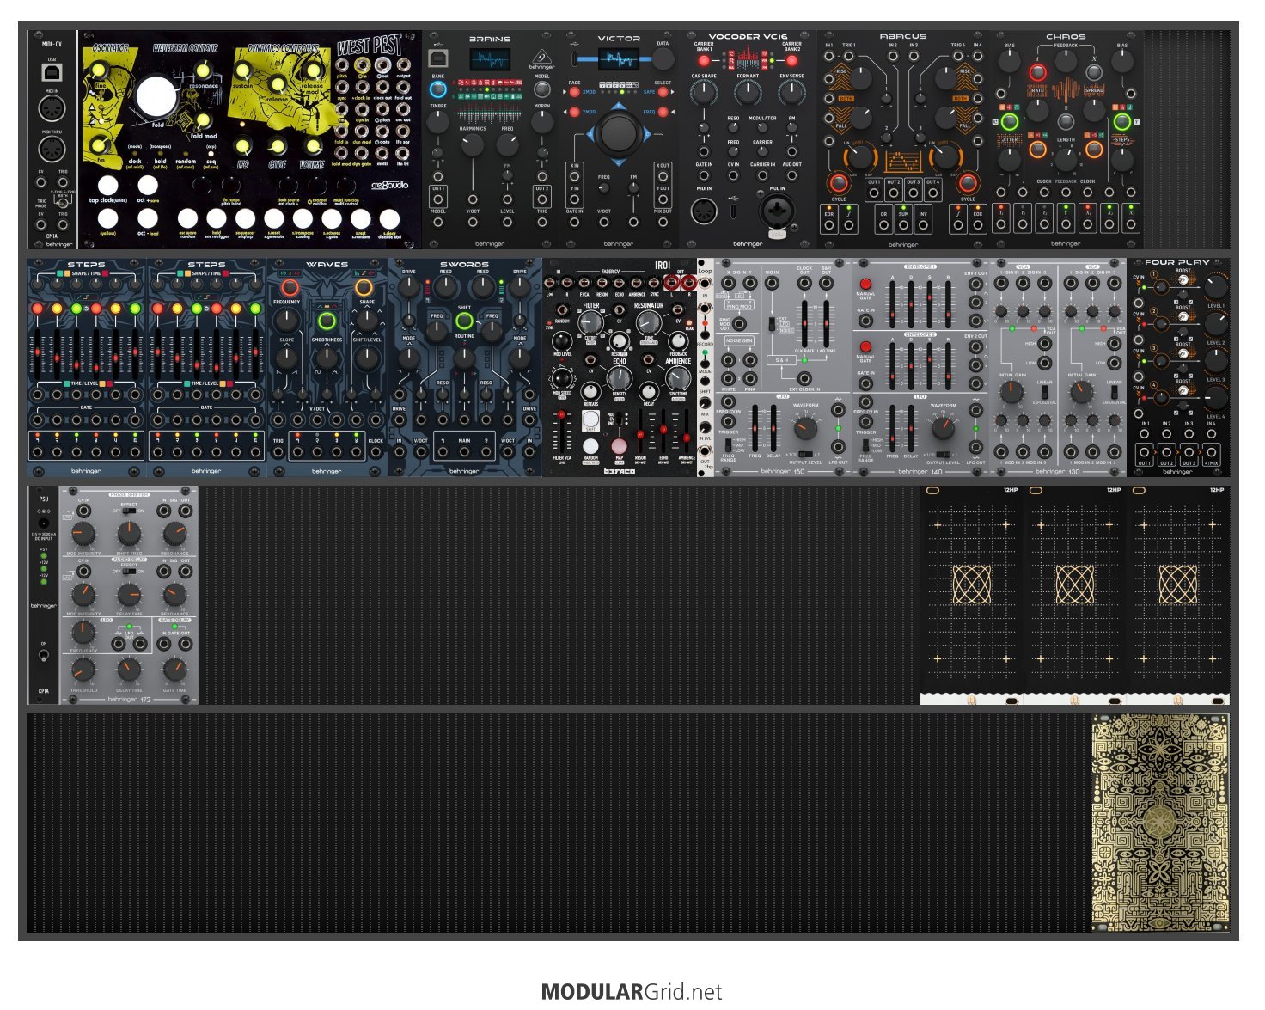Viewport: 1265px width, 1010px height.
Task: Click the THRESHOLD knob on module 172
Action: (x=83, y=668)
